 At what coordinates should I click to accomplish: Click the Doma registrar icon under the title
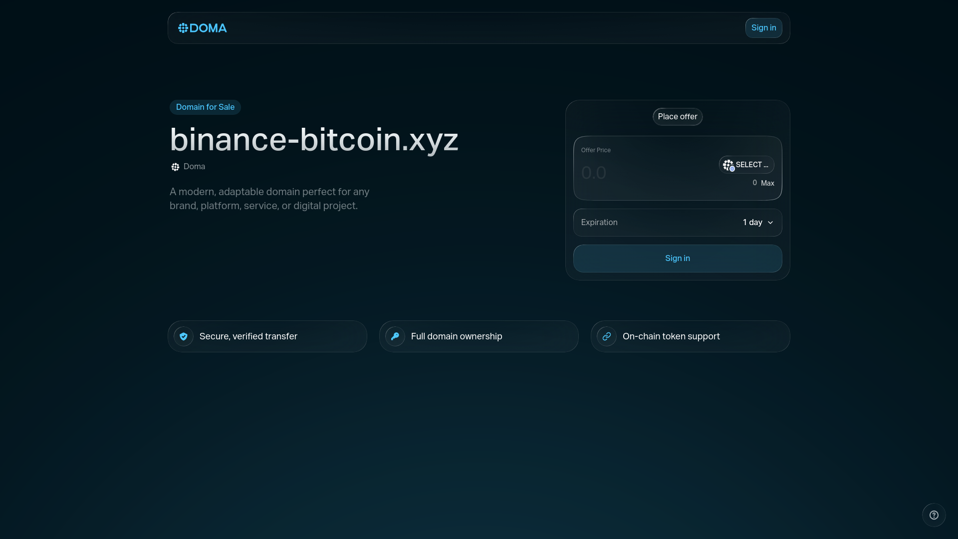pos(175,167)
